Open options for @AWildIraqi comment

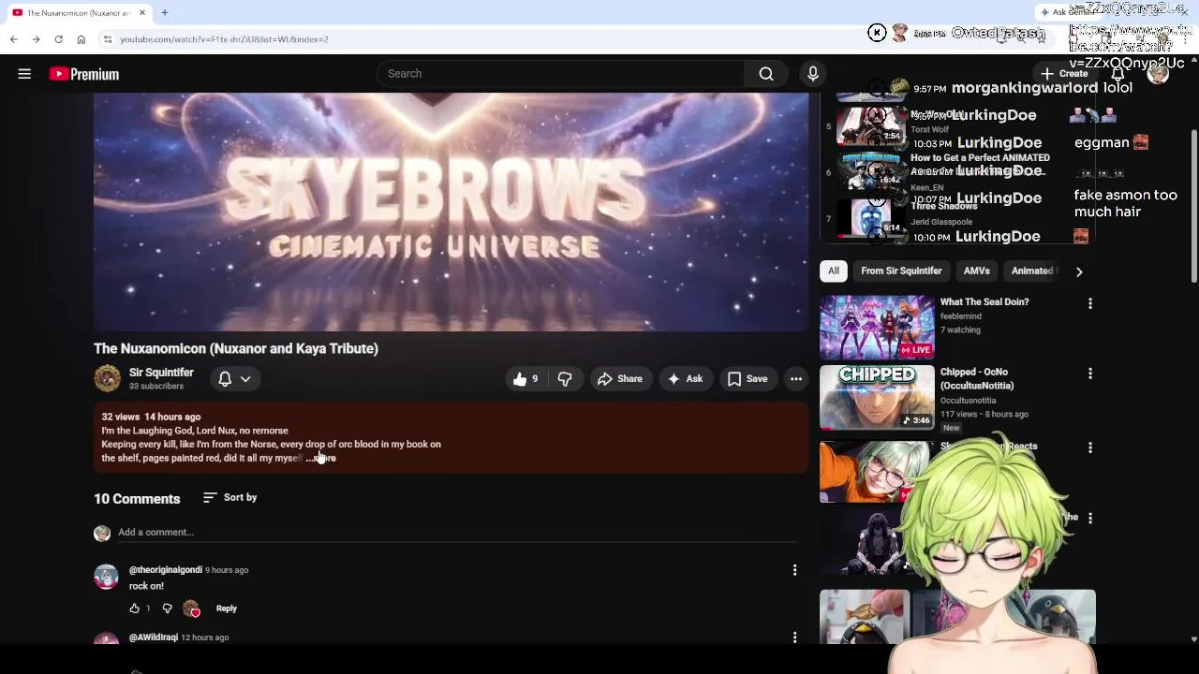(x=794, y=637)
